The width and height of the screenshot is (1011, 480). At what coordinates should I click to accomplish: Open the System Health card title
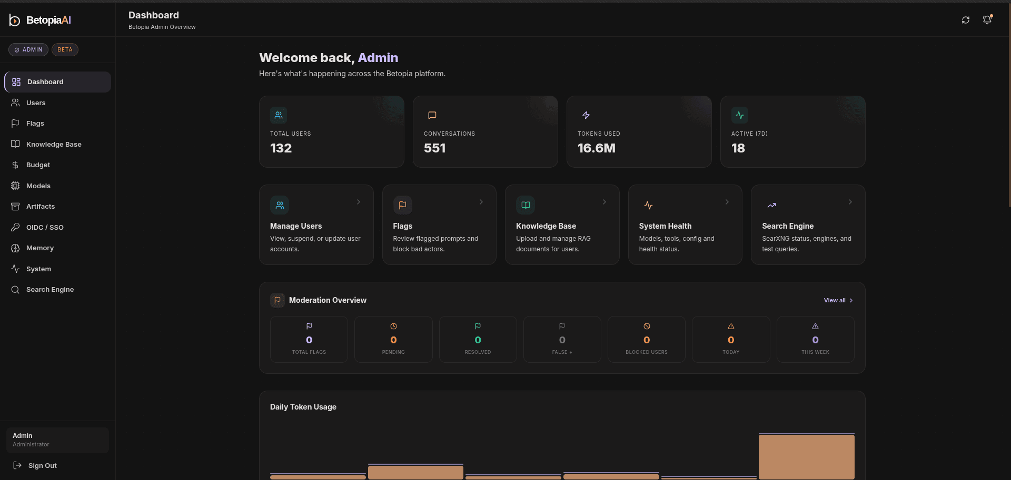pos(665,226)
